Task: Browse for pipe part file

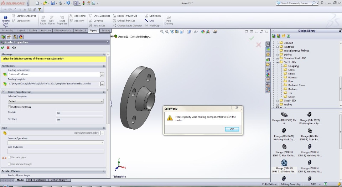Action: click(102, 133)
